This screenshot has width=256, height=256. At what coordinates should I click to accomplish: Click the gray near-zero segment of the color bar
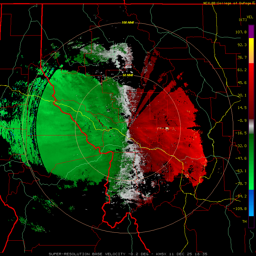point(251,127)
